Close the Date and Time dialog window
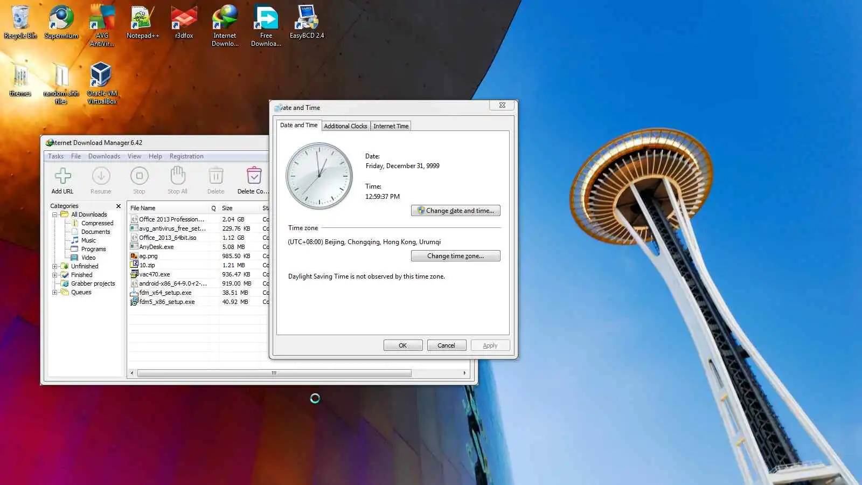 tap(502, 105)
